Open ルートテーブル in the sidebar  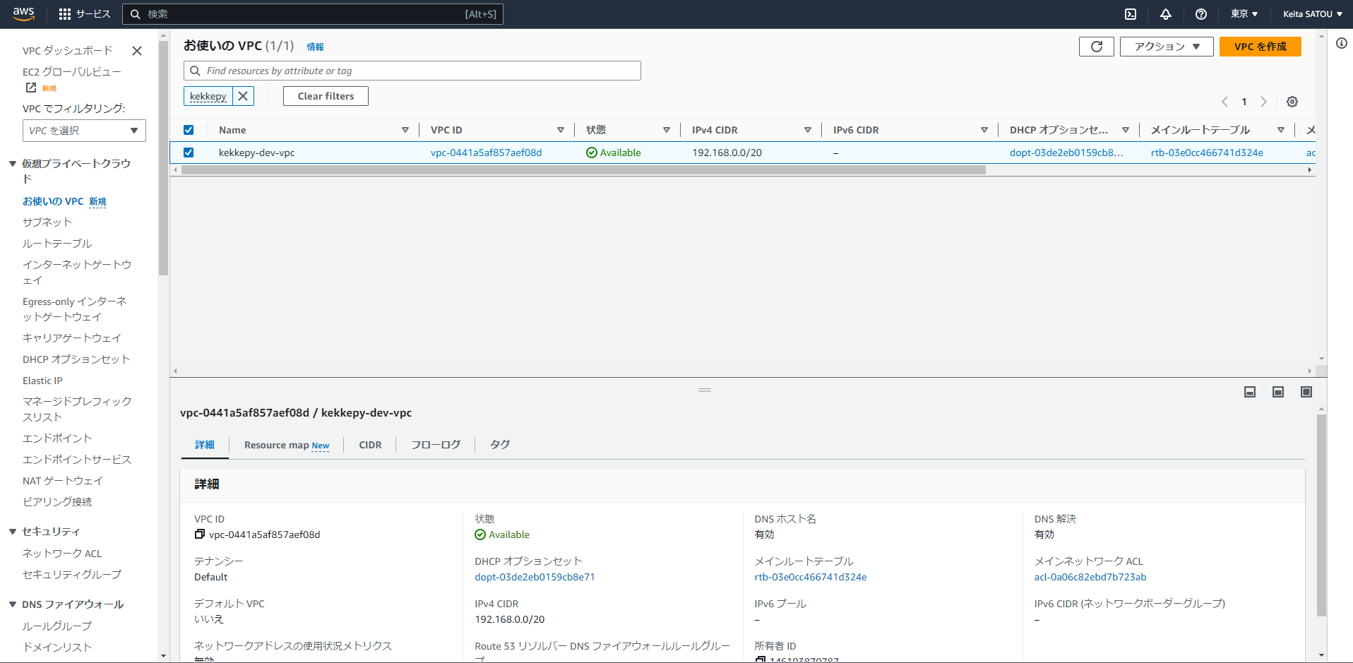pyautogui.click(x=57, y=244)
